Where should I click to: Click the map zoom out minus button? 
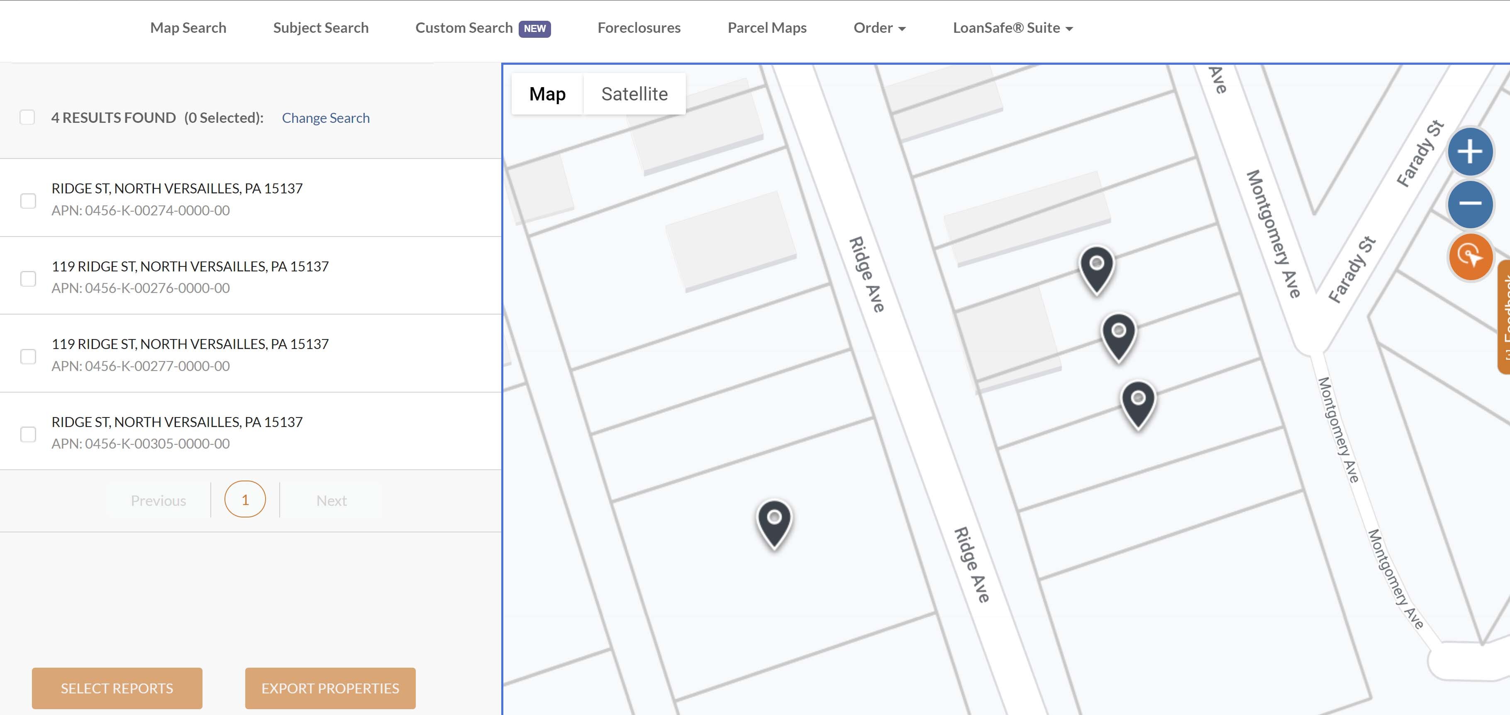point(1470,204)
